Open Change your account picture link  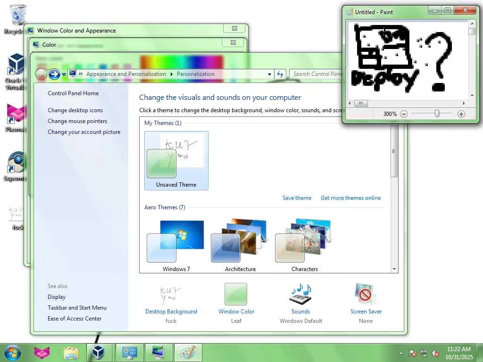point(84,132)
